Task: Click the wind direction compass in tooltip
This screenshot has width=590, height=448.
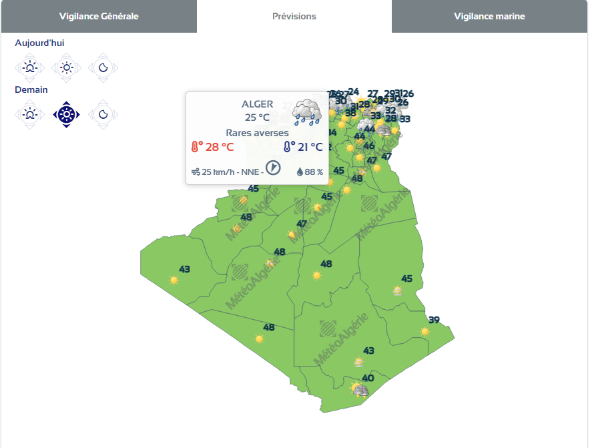Action: tap(274, 167)
